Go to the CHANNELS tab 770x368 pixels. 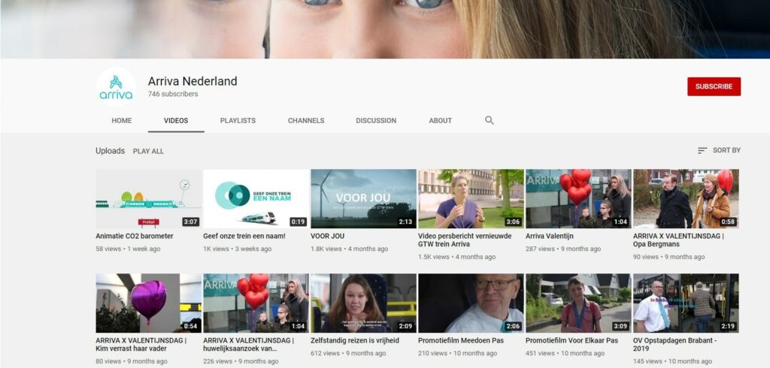tap(306, 121)
